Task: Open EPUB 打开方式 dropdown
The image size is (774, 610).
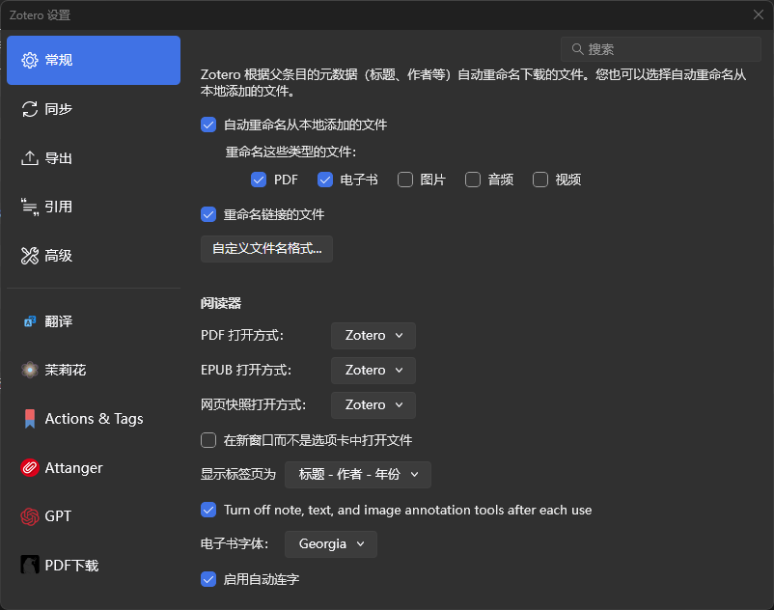Action: 373,370
